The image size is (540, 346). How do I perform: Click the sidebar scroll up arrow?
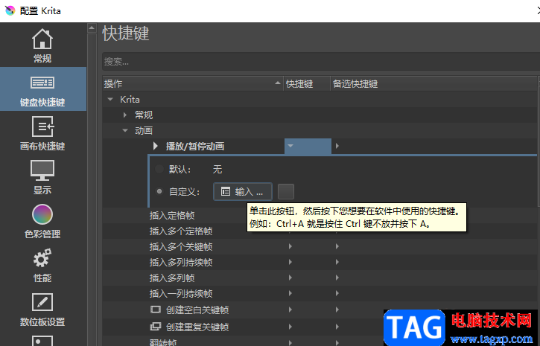[92, 28]
